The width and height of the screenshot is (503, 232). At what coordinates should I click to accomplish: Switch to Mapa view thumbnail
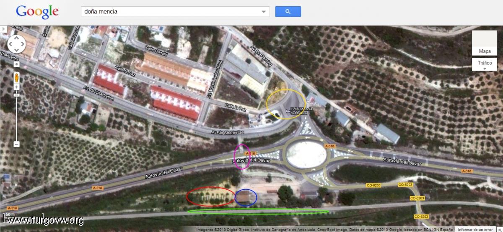[x=485, y=43]
